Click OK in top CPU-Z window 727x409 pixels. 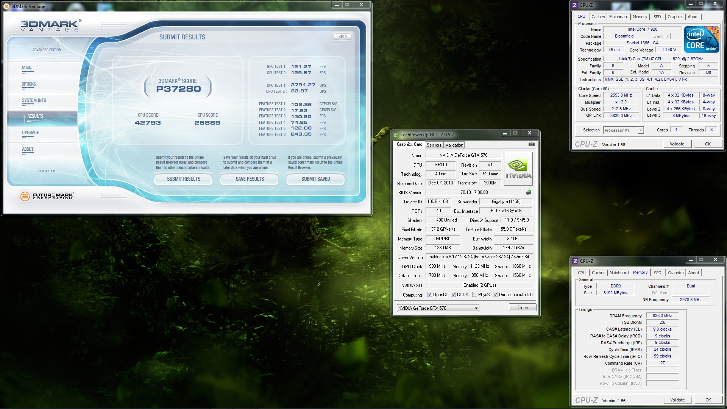[708, 144]
